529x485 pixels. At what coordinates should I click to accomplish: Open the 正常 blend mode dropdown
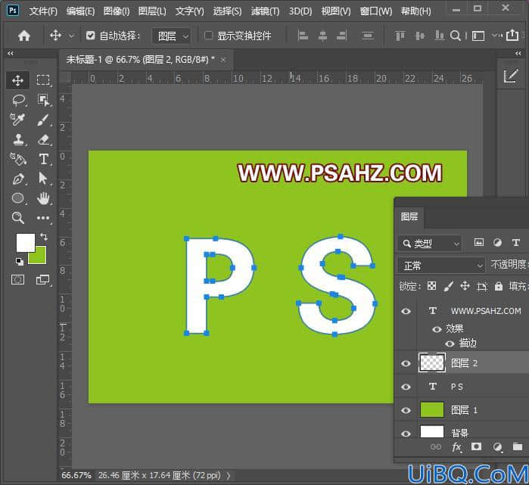pos(441,266)
